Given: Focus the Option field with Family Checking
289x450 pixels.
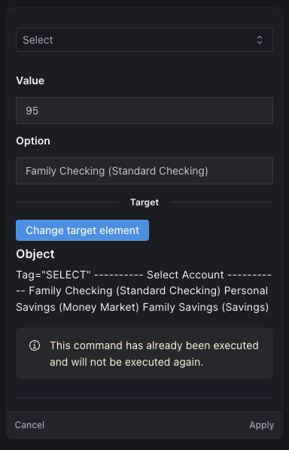Looking at the screenshot, I should (x=144, y=171).
